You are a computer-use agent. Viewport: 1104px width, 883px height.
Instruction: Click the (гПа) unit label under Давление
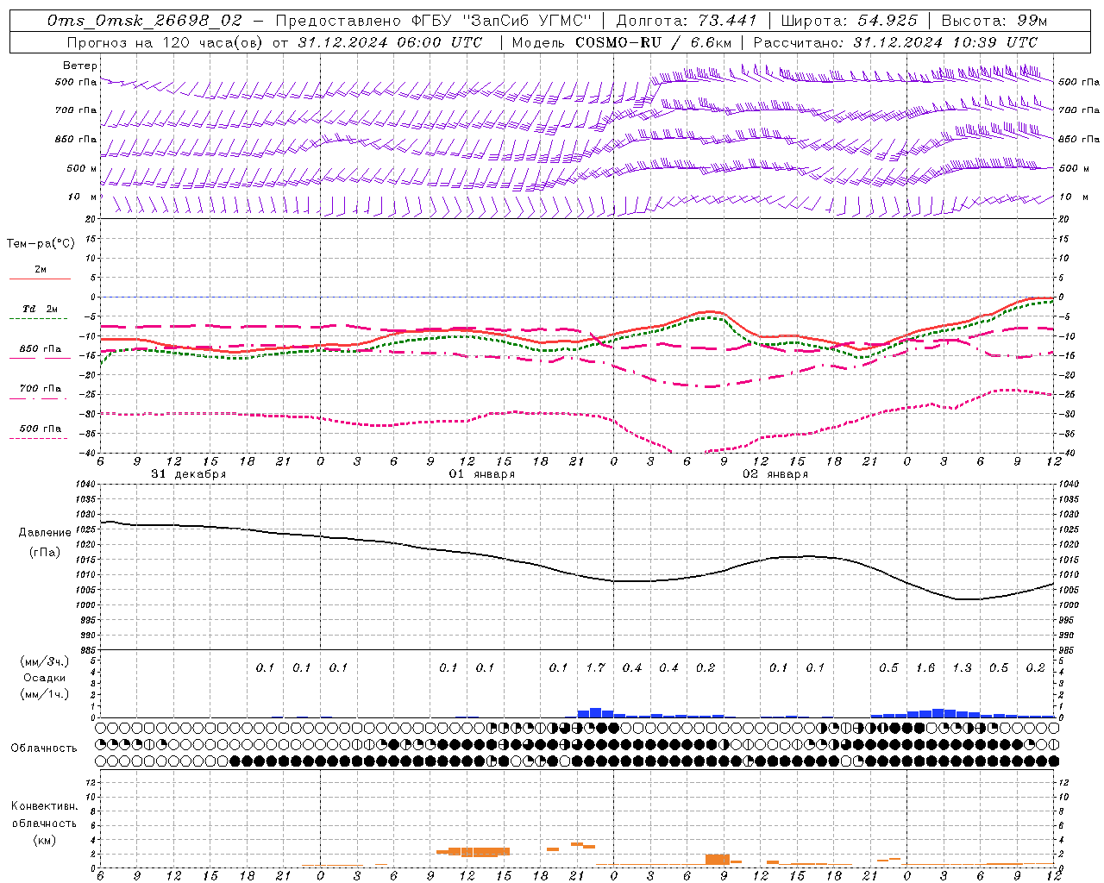tap(45, 552)
